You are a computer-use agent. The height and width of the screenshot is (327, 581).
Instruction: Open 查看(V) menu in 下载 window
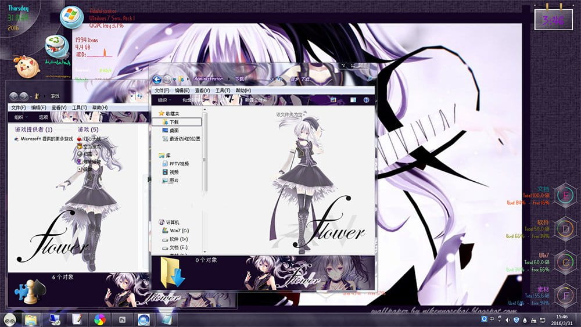202,91
